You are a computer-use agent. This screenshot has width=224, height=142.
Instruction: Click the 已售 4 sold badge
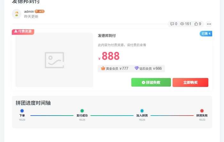206,33
